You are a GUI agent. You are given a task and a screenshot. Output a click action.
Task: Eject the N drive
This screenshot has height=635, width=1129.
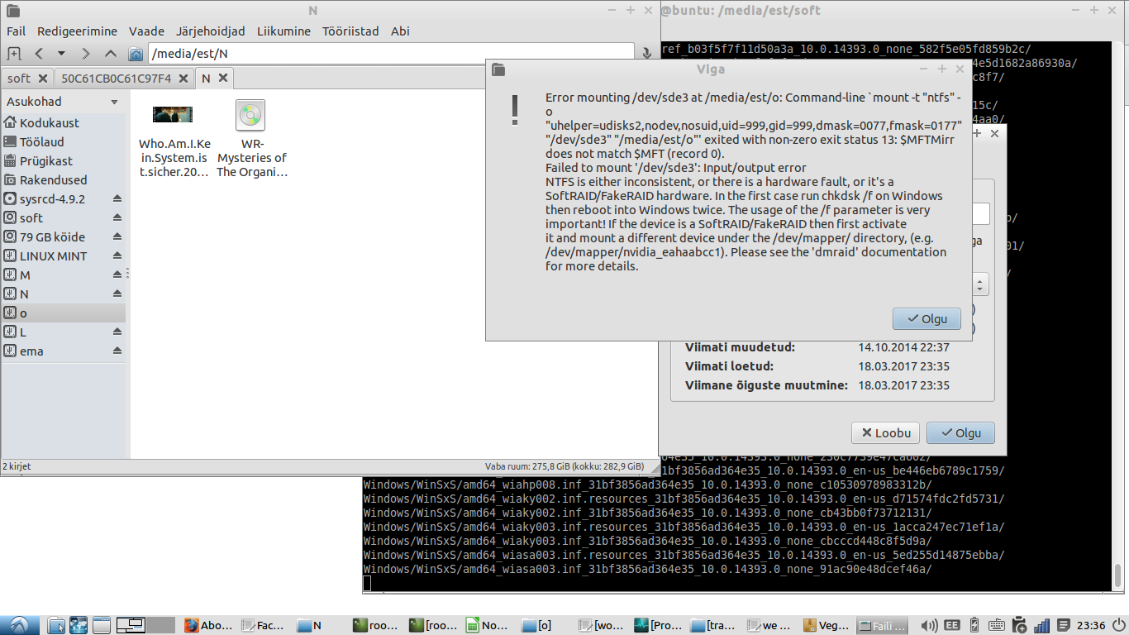pos(117,294)
